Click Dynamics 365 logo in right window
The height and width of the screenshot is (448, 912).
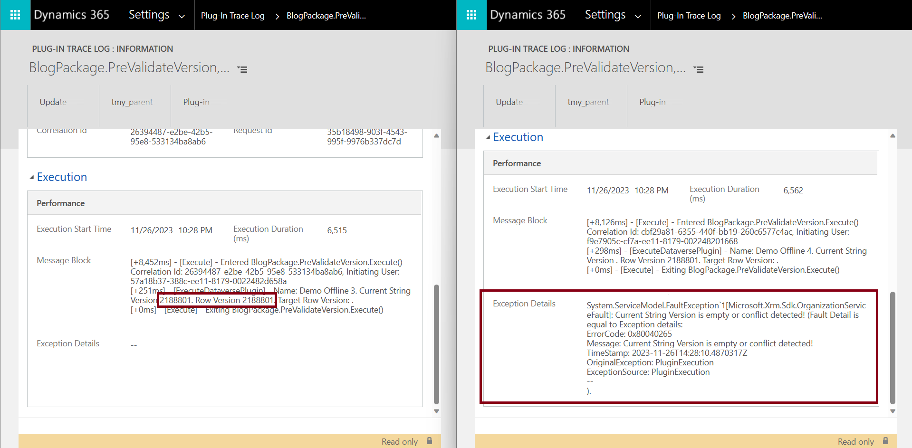tap(528, 15)
